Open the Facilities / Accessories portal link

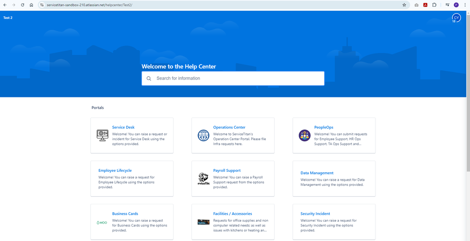232,214
